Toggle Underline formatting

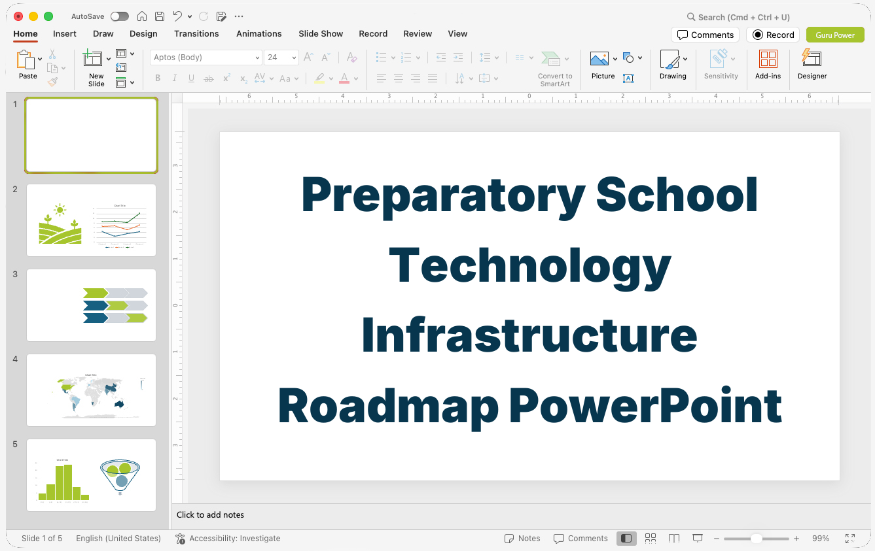coord(191,78)
